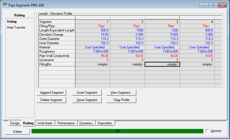This screenshot has height=139, width=230.
Task: Expand Material dropdown for segment 4
Action: (x=212, y=47)
